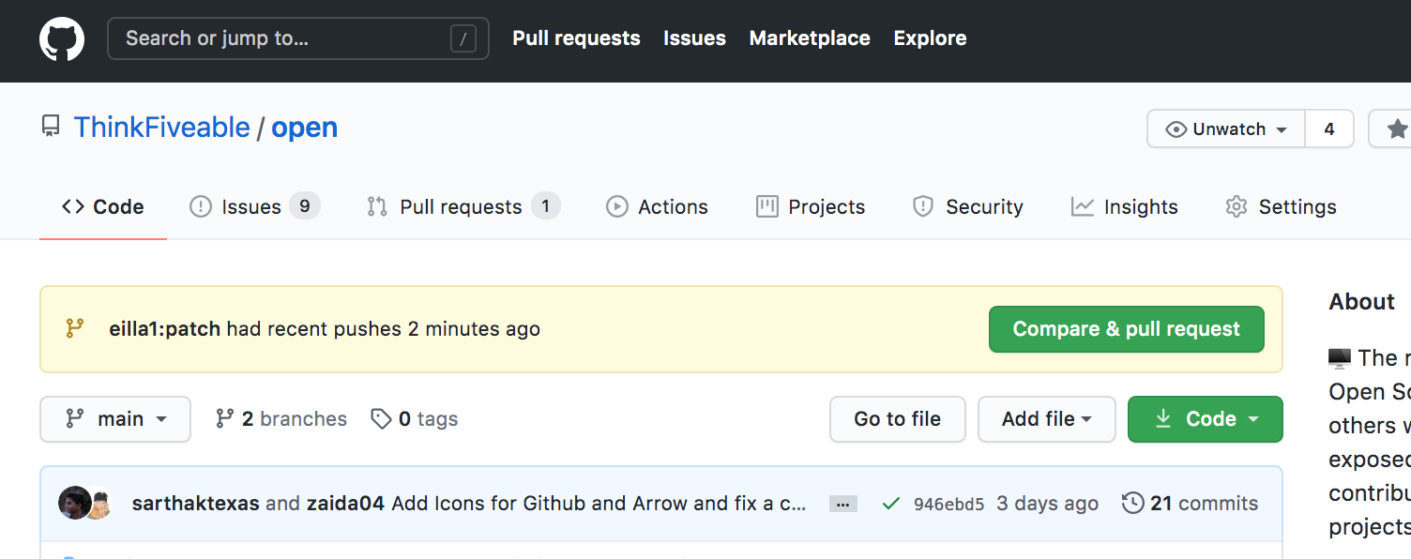
Task: Switch to the Insights tab
Action: [1125, 207]
